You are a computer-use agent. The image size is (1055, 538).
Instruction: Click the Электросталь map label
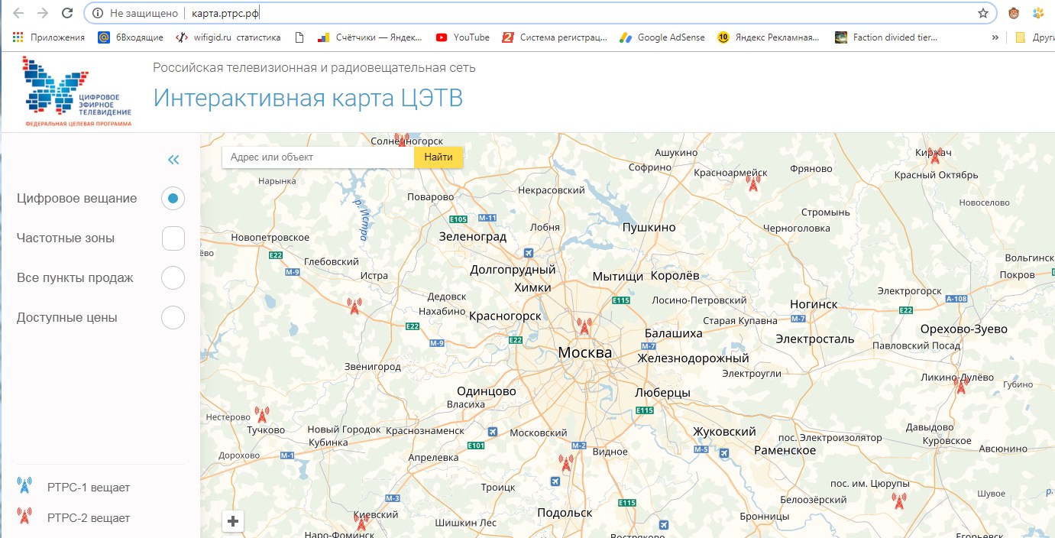[815, 339]
